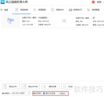104x97 pixels.
Task: Click the output 时长 00:01:05 text
Action: click(x=98, y=21)
